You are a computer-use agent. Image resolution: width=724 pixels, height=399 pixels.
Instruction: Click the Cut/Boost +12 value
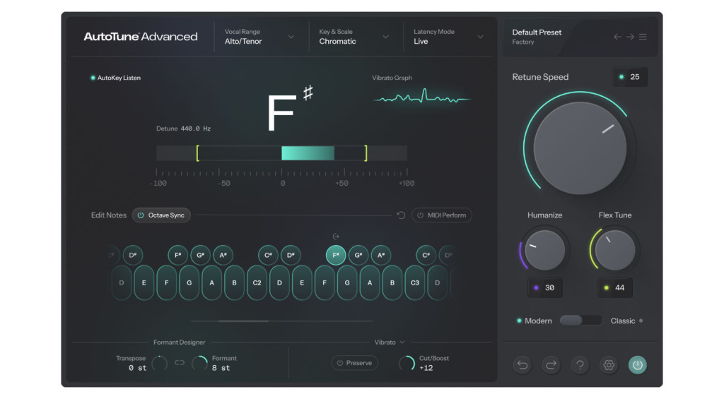click(x=426, y=368)
